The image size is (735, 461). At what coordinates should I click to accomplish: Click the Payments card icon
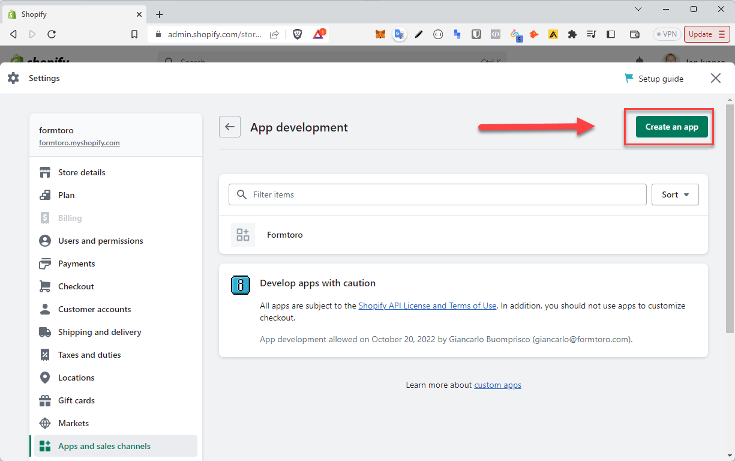(45, 264)
